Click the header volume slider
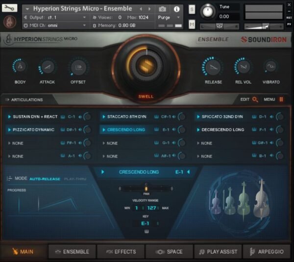 tap(264, 26)
